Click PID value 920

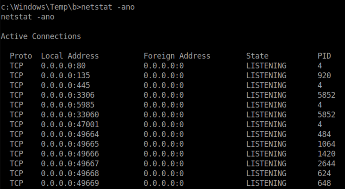point(324,75)
